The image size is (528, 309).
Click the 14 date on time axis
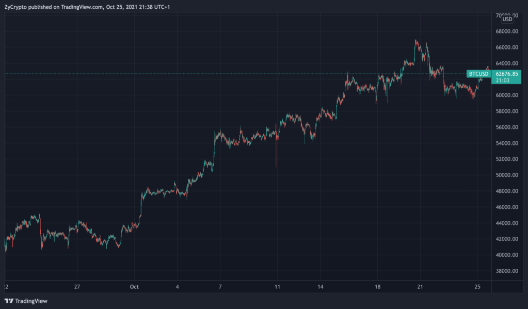321,286
